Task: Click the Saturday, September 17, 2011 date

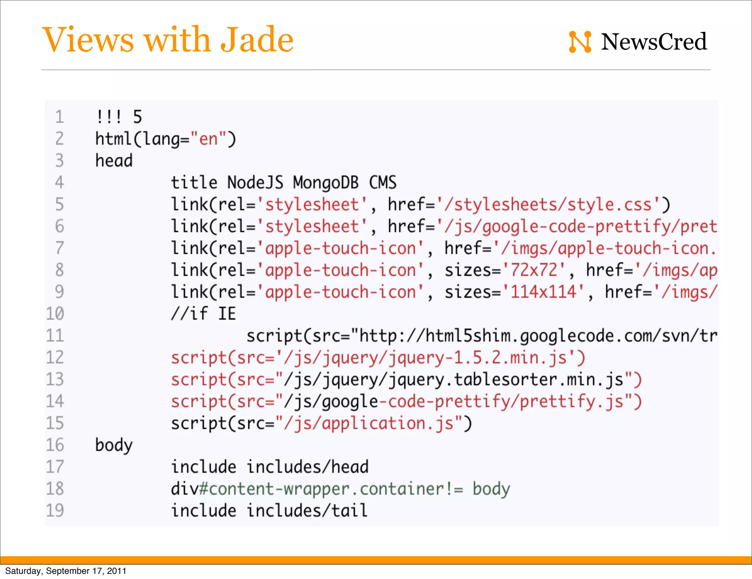Action: tap(66, 571)
